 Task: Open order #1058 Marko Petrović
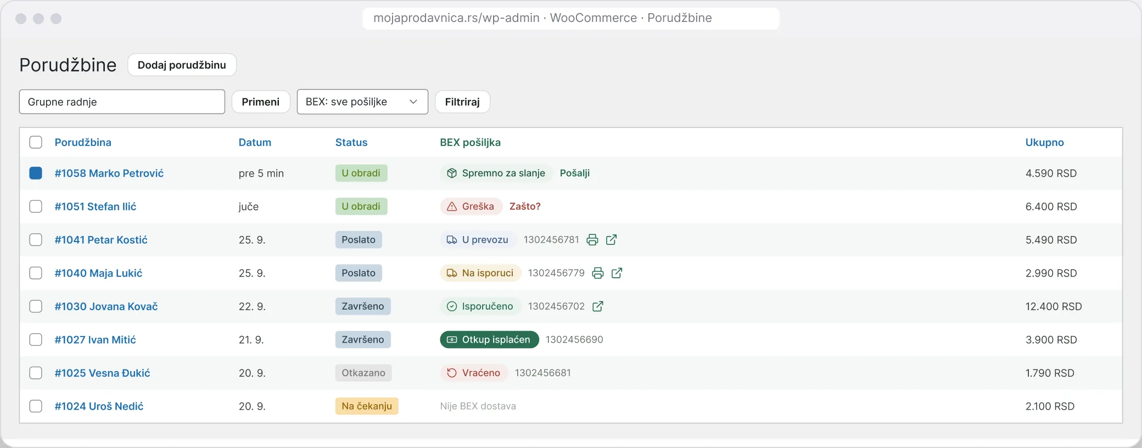(x=109, y=173)
